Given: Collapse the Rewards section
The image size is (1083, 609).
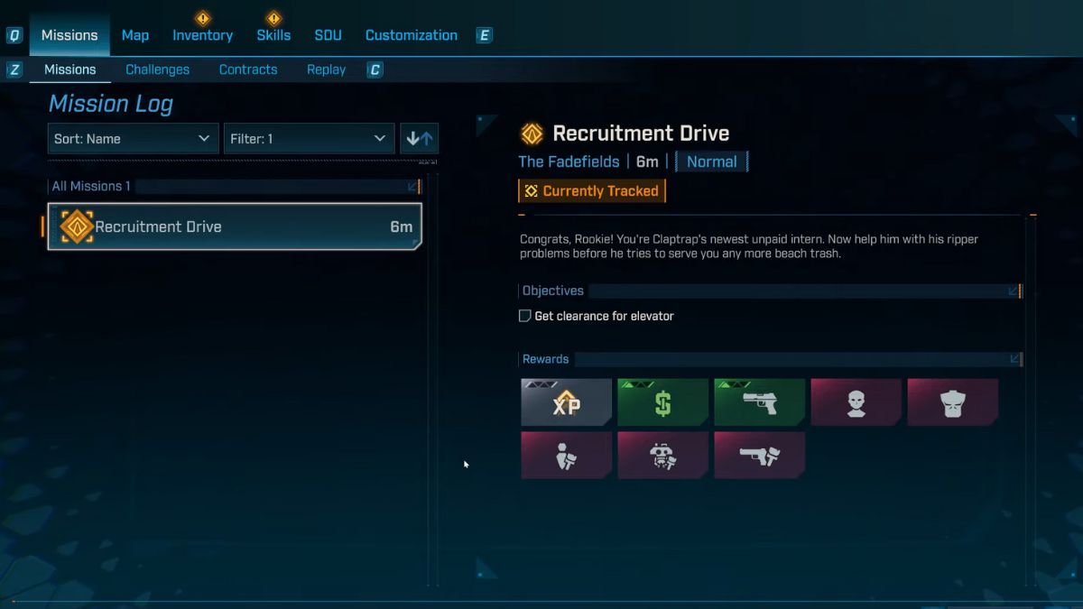Looking at the screenshot, I should coord(1014,359).
